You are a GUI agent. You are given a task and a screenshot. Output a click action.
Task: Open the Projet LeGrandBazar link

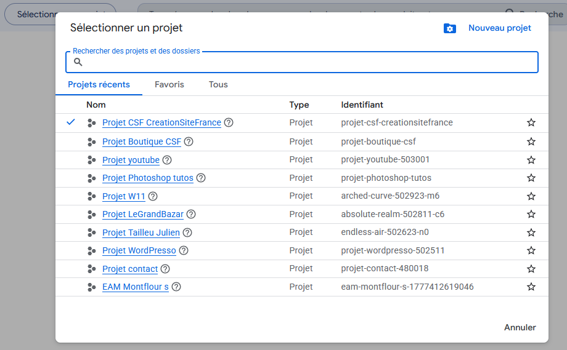pos(143,214)
